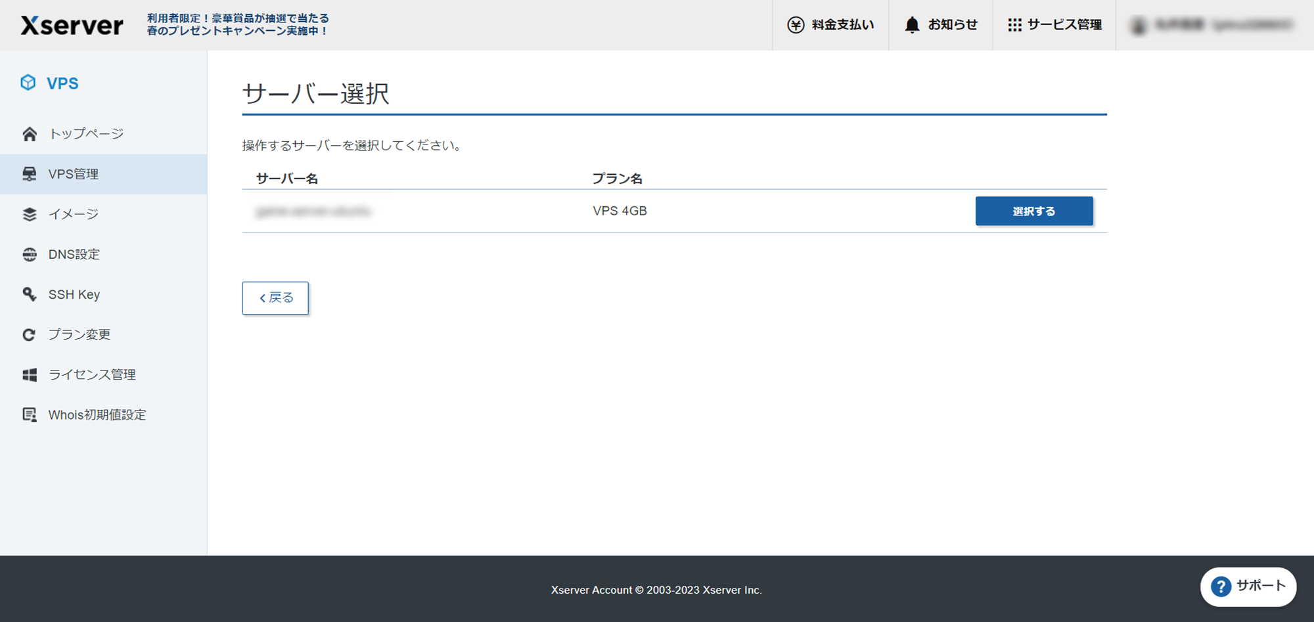Click the document icon next to Whois初期値設定
This screenshot has width=1314, height=622.
point(29,414)
